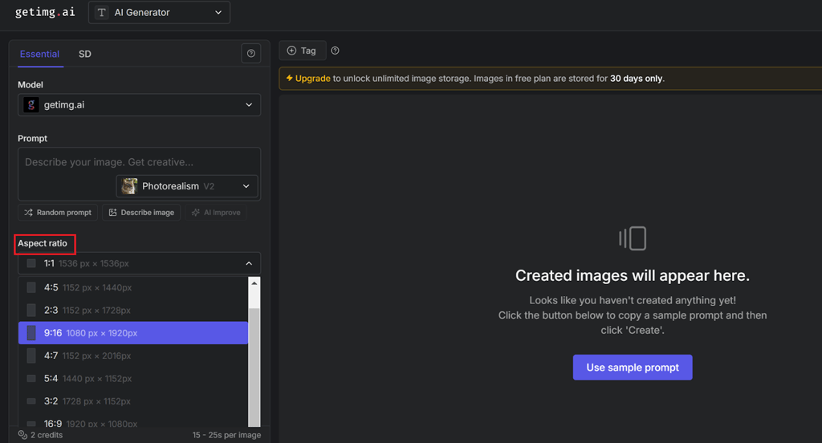
Task: Select the 9:16 aspect ratio option
Action: click(133, 333)
